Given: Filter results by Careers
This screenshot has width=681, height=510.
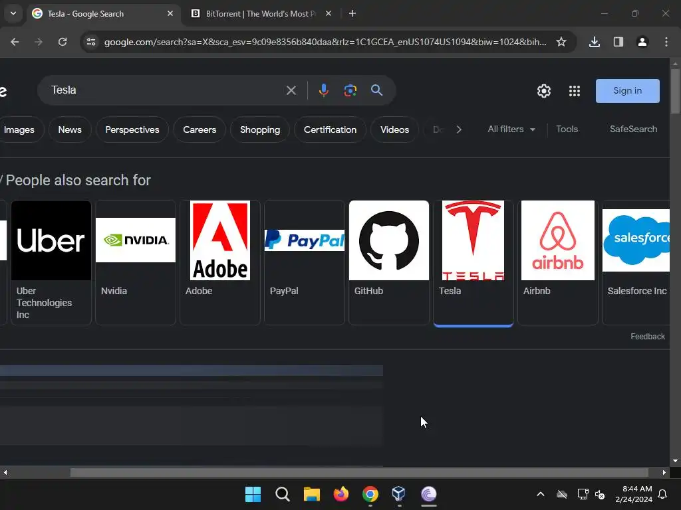Looking at the screenshot, I should tap(200, 129).
